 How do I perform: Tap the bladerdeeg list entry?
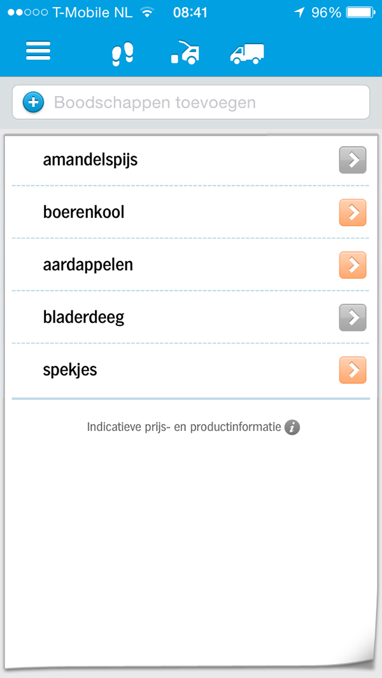click(190, 318)
